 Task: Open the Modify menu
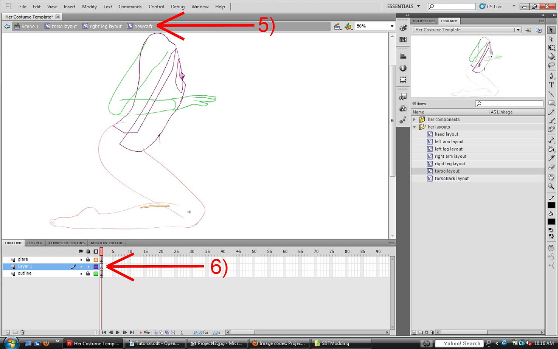[89, 7]
